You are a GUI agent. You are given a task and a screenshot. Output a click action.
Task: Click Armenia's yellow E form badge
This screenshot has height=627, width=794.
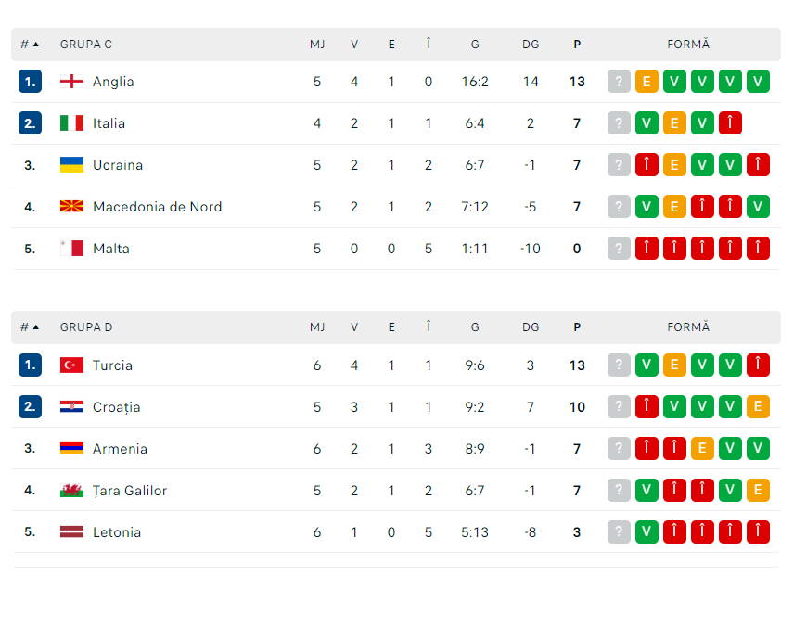(x=702, y=448)
